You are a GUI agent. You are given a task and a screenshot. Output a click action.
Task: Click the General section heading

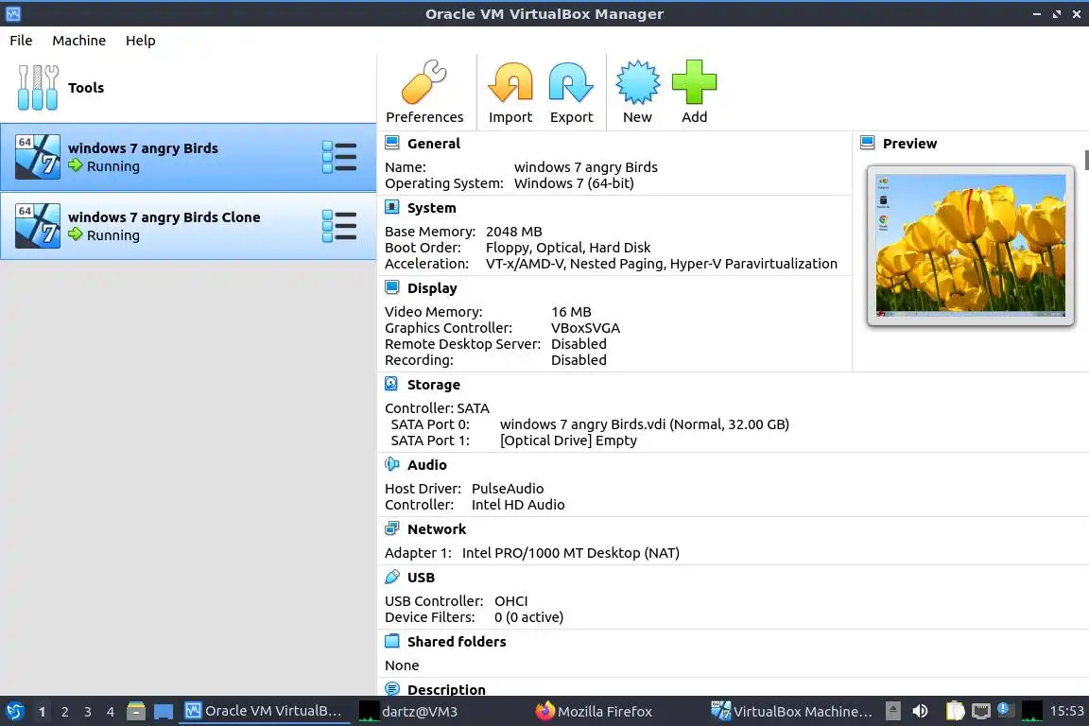pyautogui.click(x=433, y=143)
